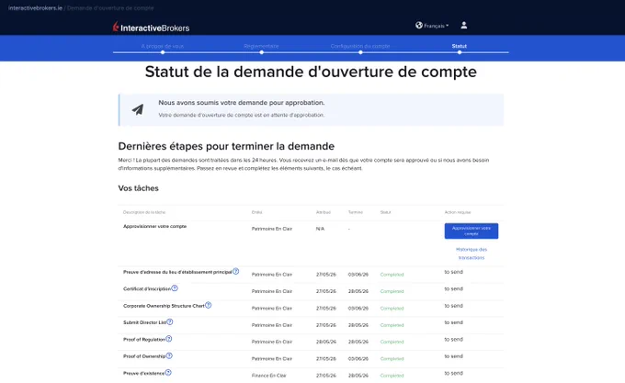Click 'Corporate Ownership Structure Chart' task name
625x383 pixels.
click(x=164, y=306)
